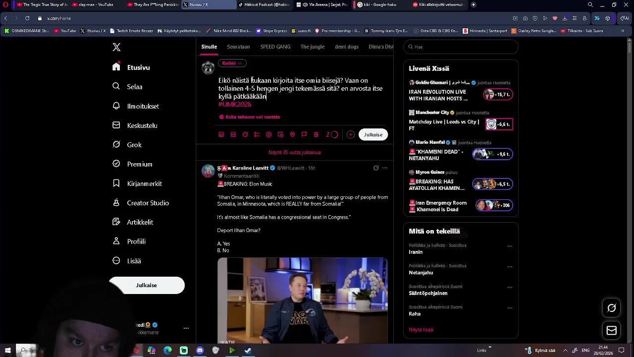Click the large sidebar Julkaise button
This screenshot has width=634, height=357.
click(x=147, y=285)
